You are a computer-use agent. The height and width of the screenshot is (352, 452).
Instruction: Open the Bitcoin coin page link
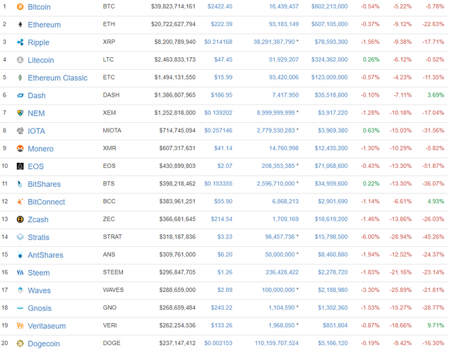click(x=39, y=7)
